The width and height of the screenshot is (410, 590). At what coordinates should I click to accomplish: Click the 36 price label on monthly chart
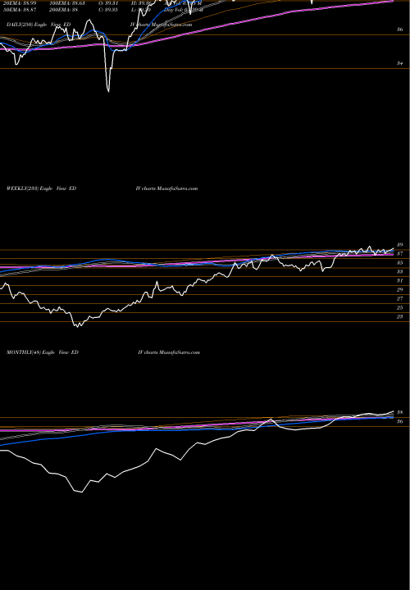click(400, 421)
